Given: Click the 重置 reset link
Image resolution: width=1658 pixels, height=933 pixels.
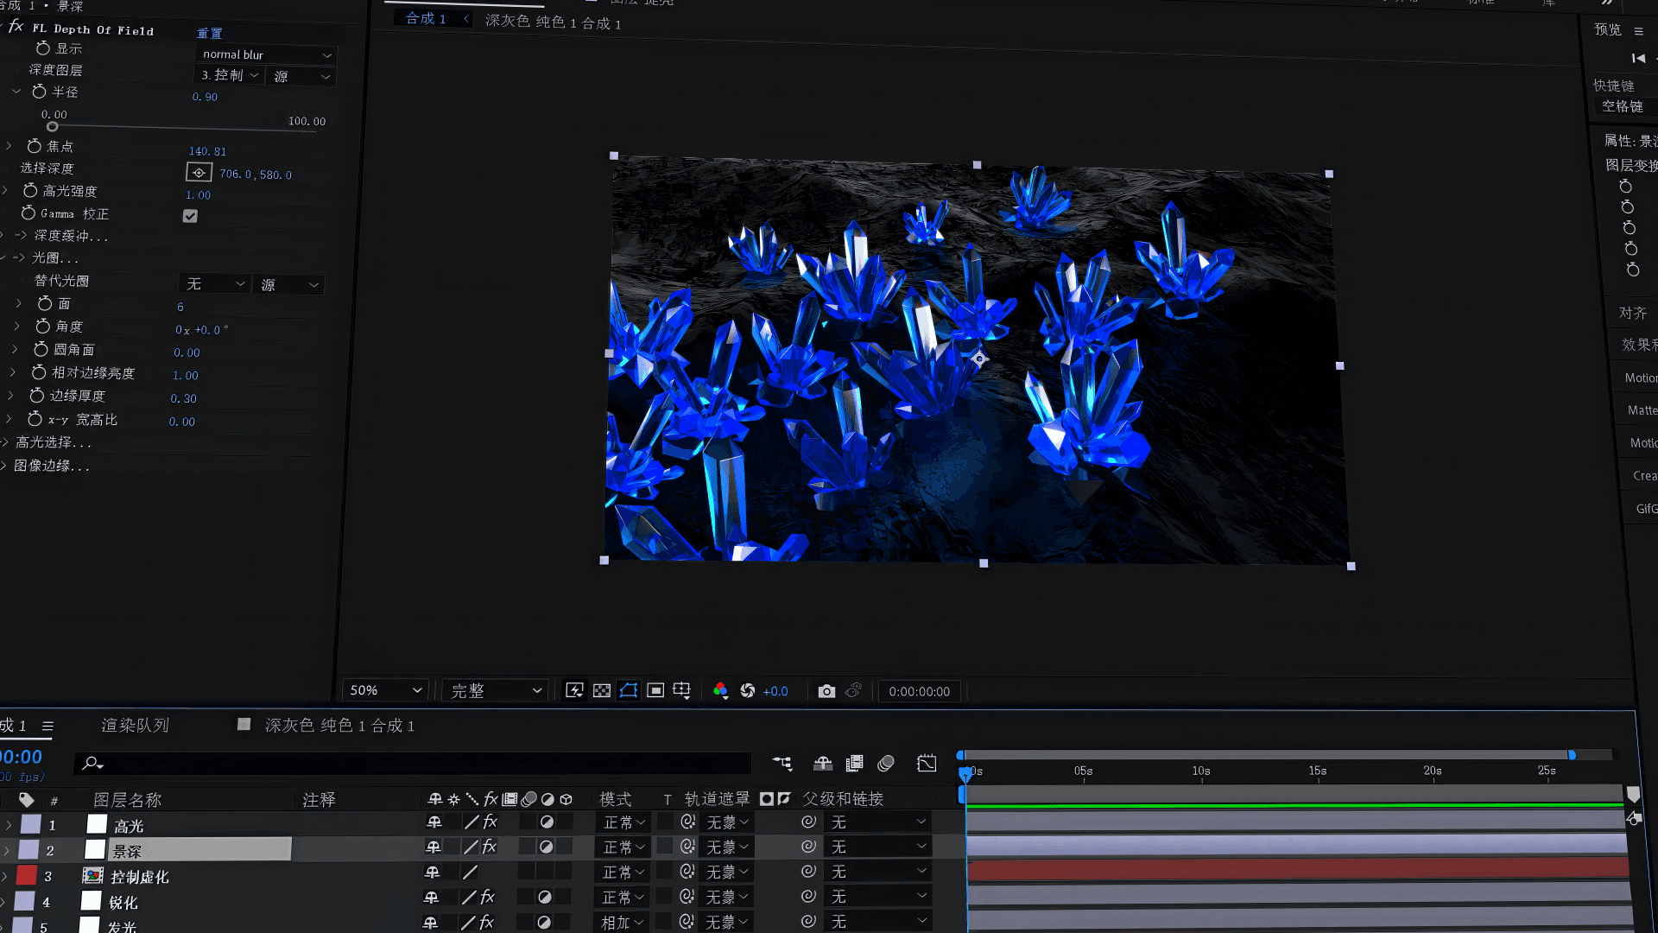Looking at the screenshot, I should tap(210, 33).
